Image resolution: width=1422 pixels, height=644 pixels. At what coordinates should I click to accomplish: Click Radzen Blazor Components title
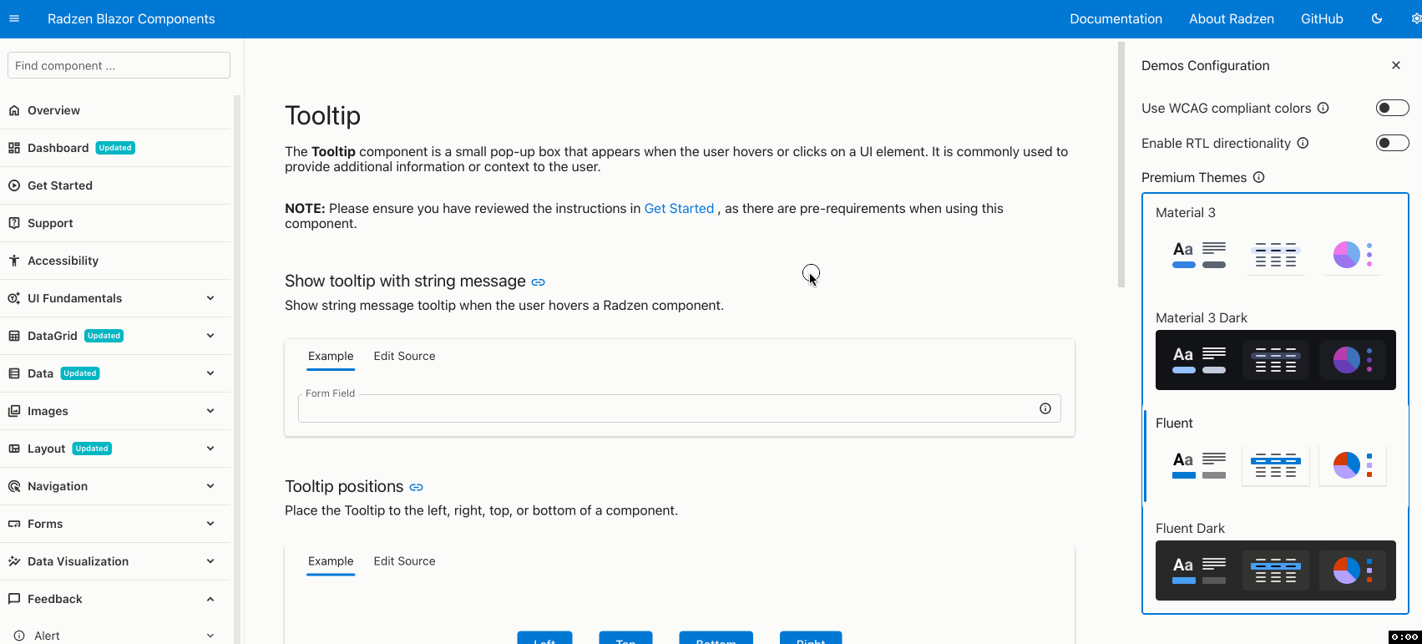pos(131,18)
